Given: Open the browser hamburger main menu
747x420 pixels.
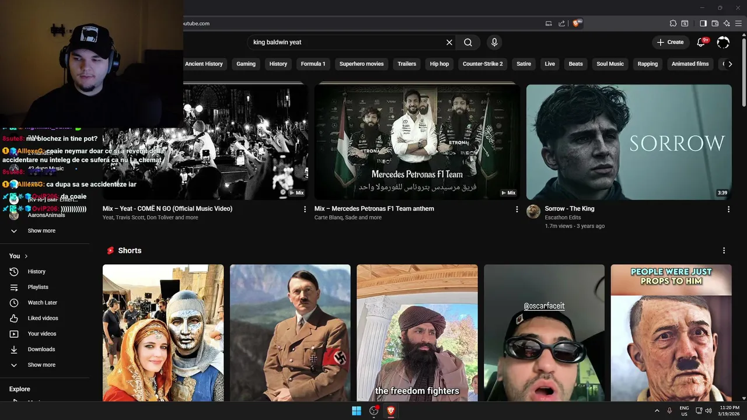Looking at the screenshot, I should [738, 23].
